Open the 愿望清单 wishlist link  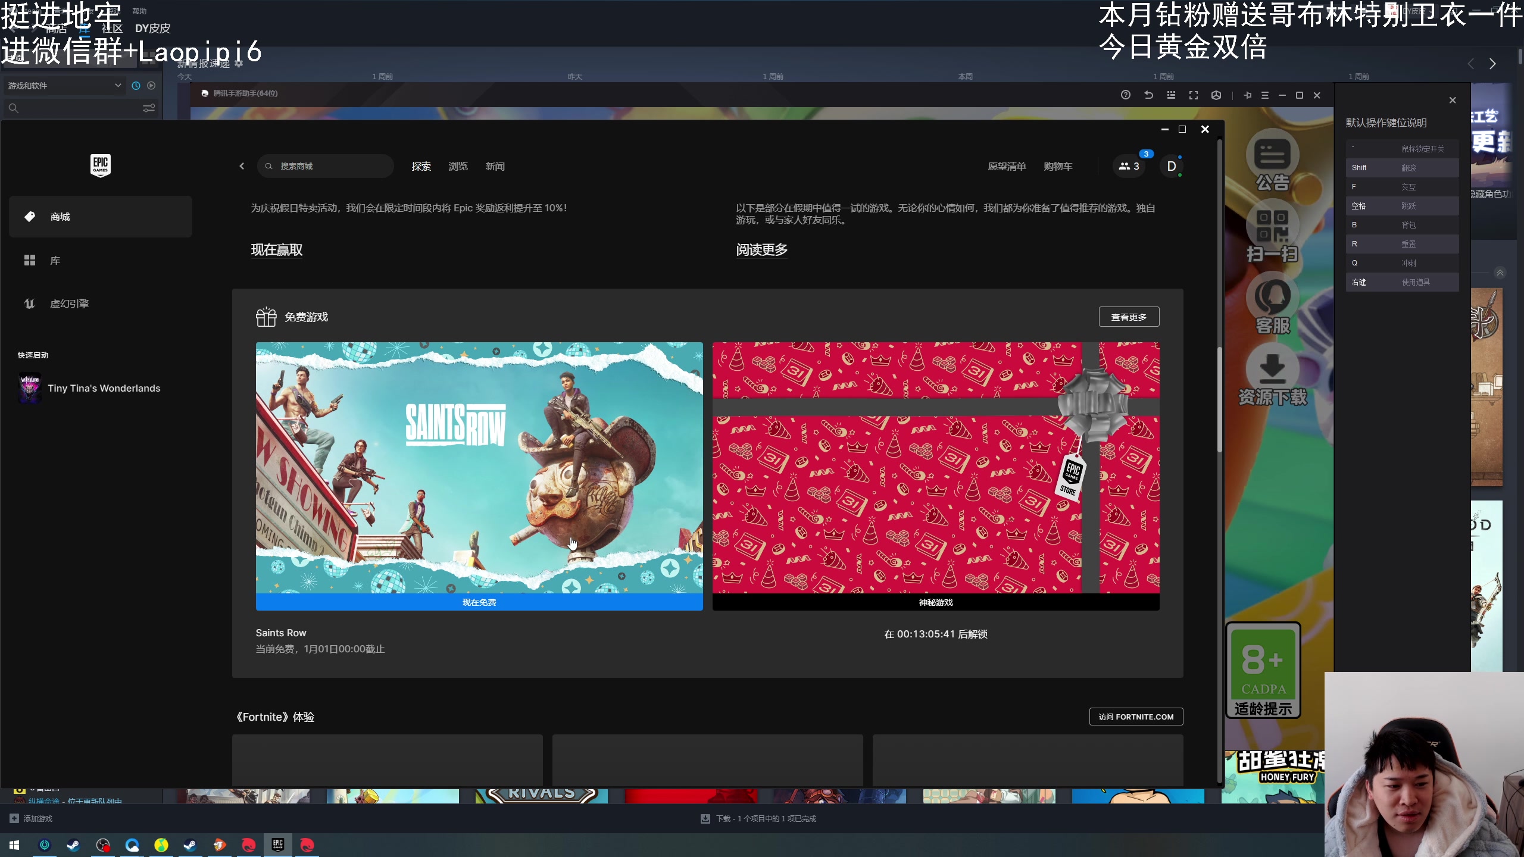(1007, 167)
